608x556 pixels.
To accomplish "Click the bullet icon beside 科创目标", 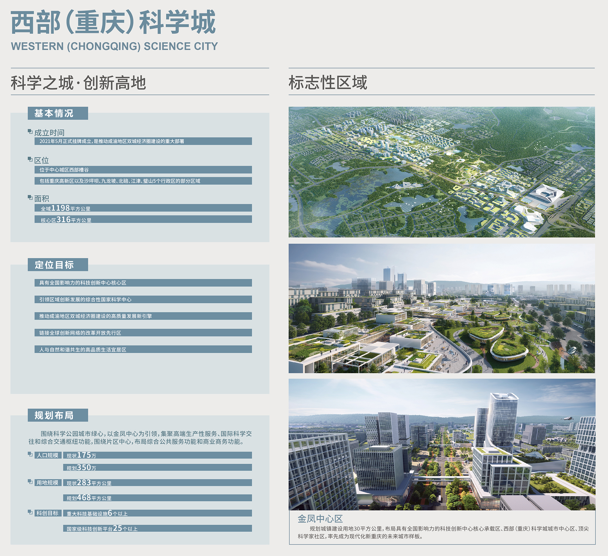I will click(x=30, y=512).
